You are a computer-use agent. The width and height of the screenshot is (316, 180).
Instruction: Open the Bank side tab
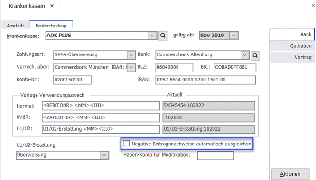[292, 35]
